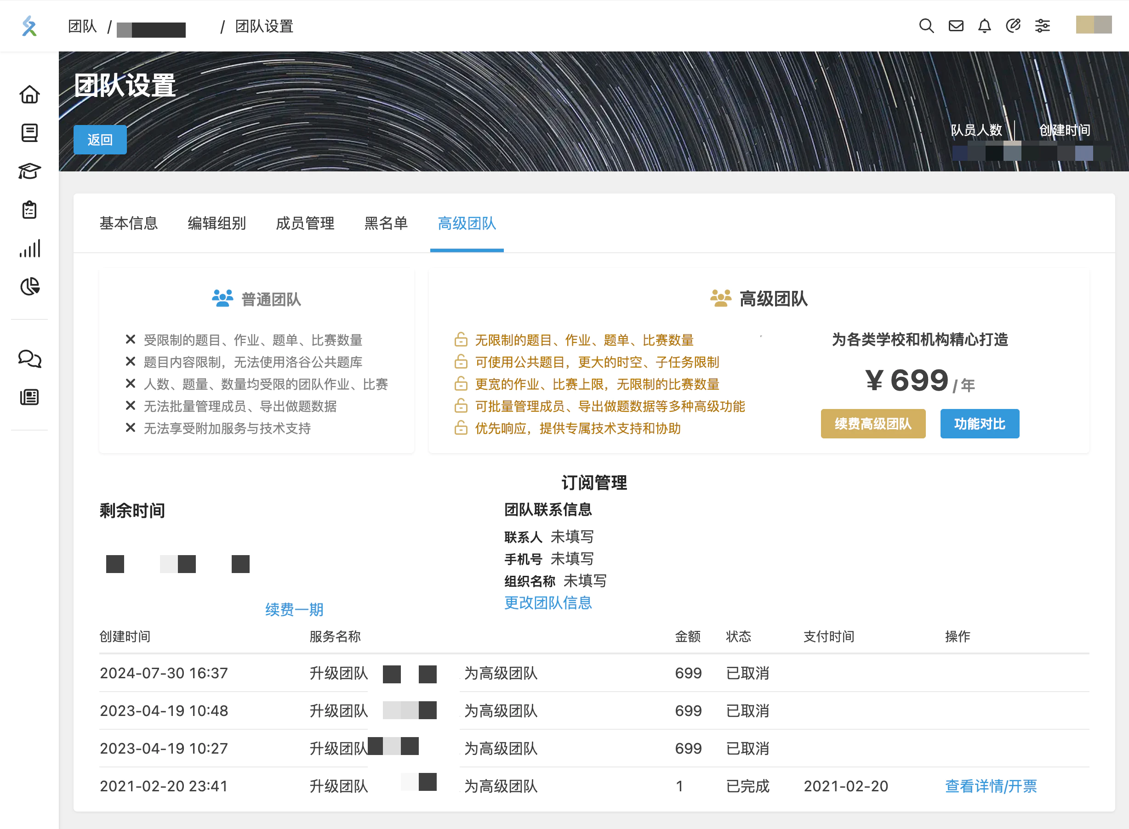The height and width of the screenshot is (829, 1129).
Task: Click the clipboard contest icon
Action: click(x=29, y=210)
